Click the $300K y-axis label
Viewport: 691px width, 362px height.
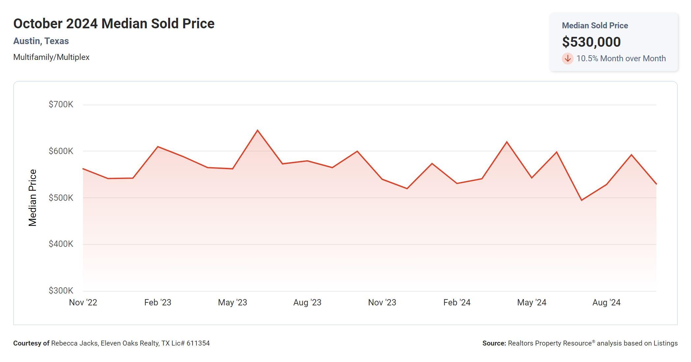click(x=61, y=291)
